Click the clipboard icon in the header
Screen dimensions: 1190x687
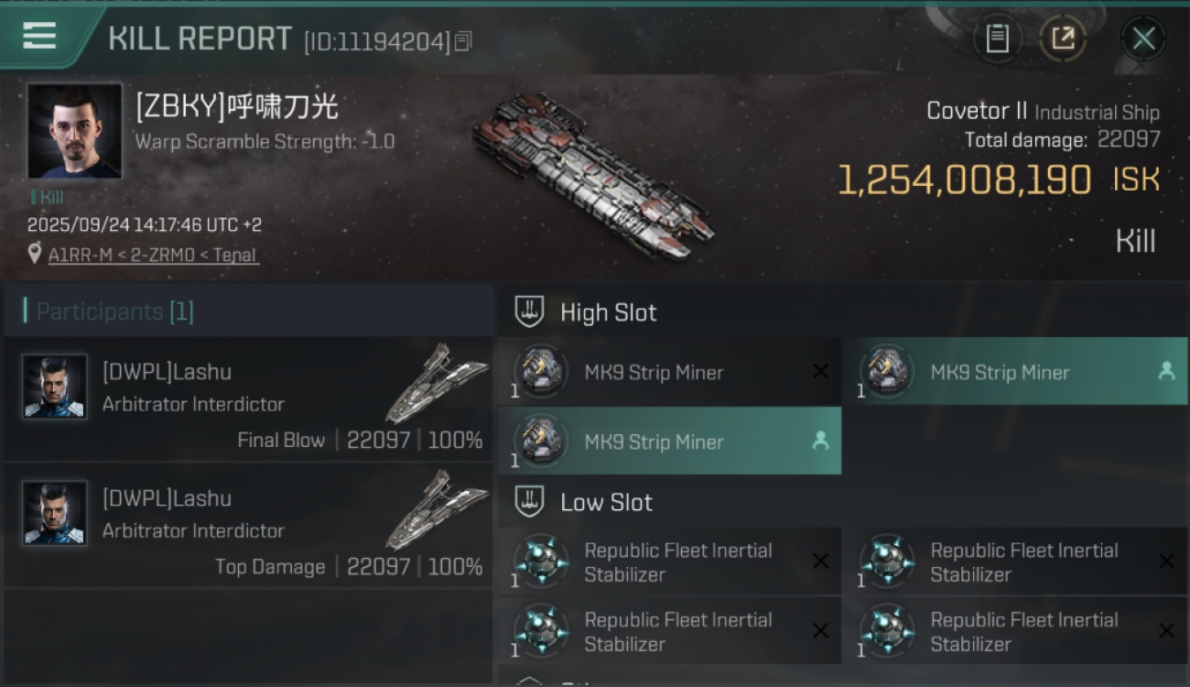pos(997,38)
